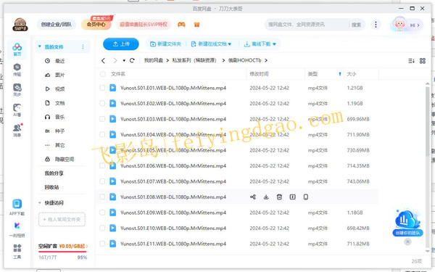Share the E08 file using share icon

click(253, 197)
